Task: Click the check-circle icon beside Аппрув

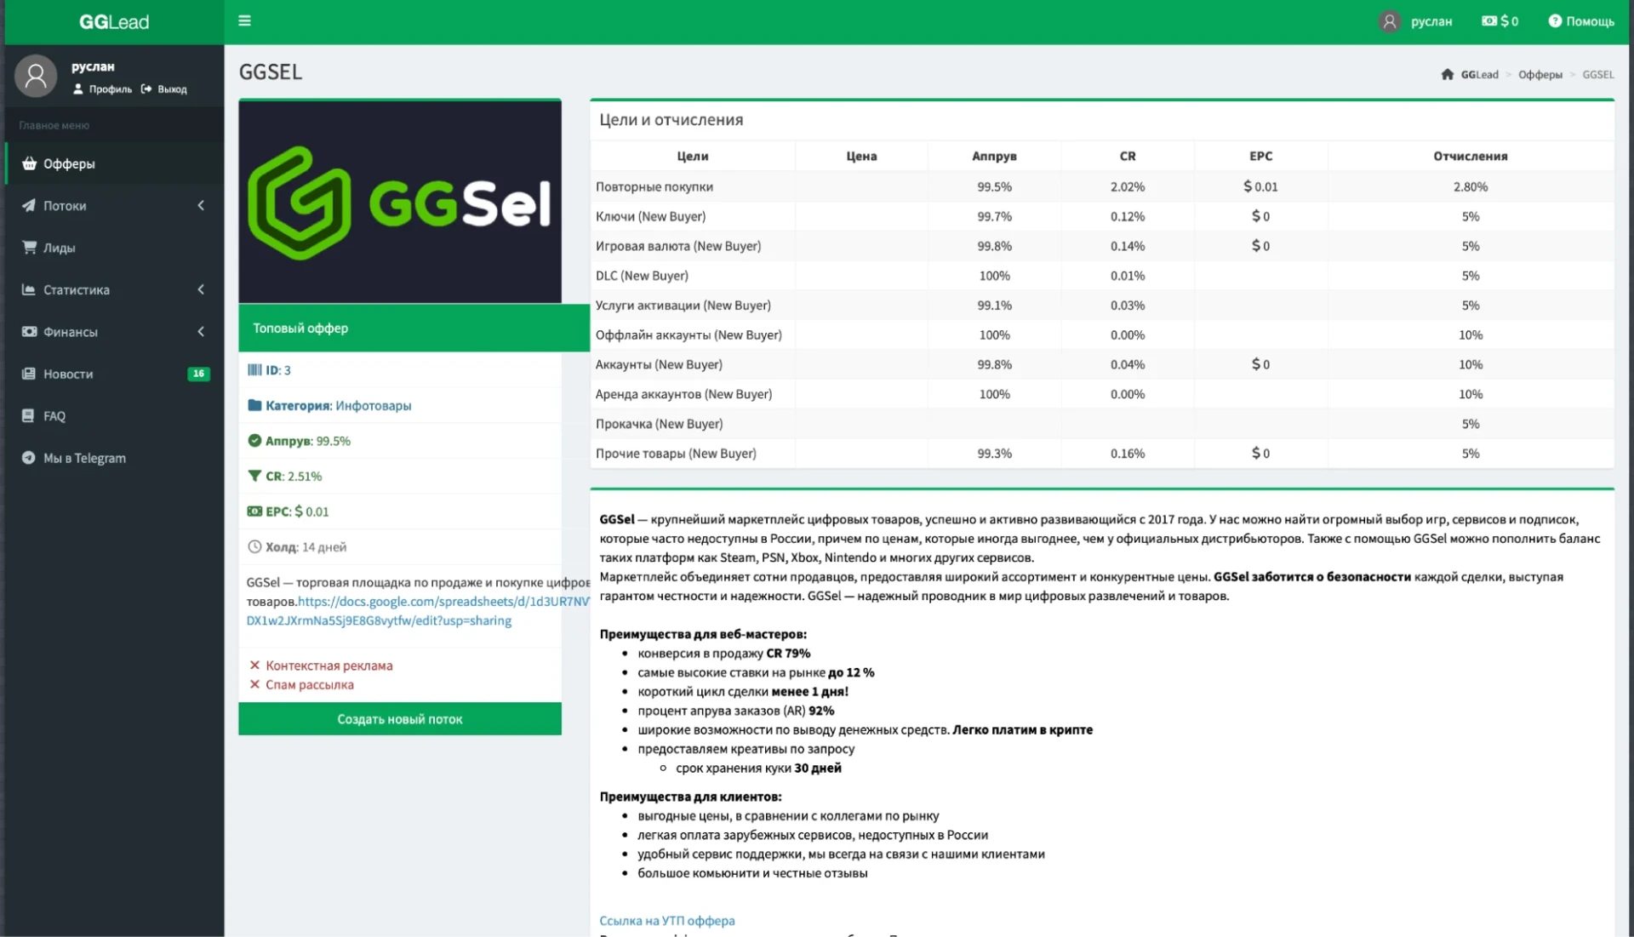Action: point(254,441)
